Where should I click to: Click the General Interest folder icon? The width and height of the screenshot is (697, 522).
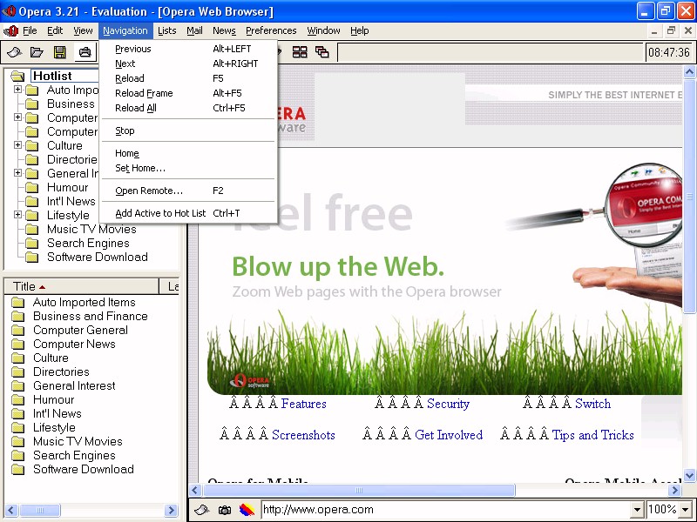[17, 385]
